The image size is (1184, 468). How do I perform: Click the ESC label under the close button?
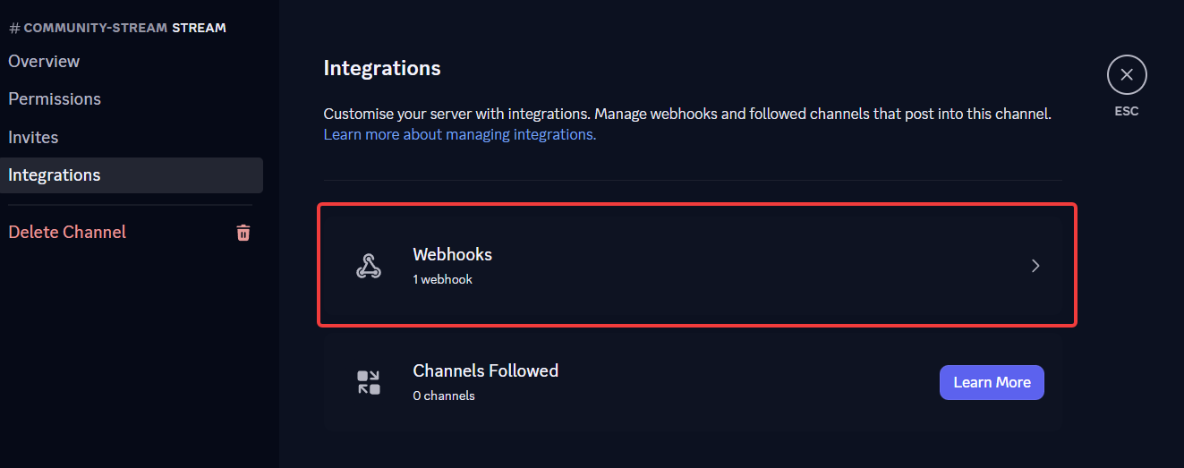[x=1127, y=112]
